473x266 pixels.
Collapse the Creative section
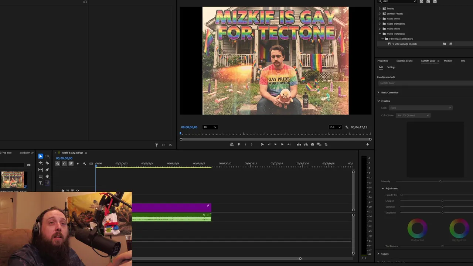[x=378, y=101]
